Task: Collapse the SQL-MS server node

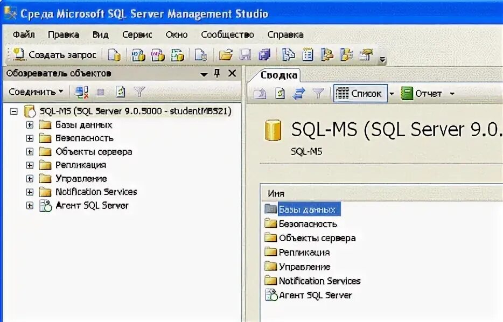Action: [13, 111]
